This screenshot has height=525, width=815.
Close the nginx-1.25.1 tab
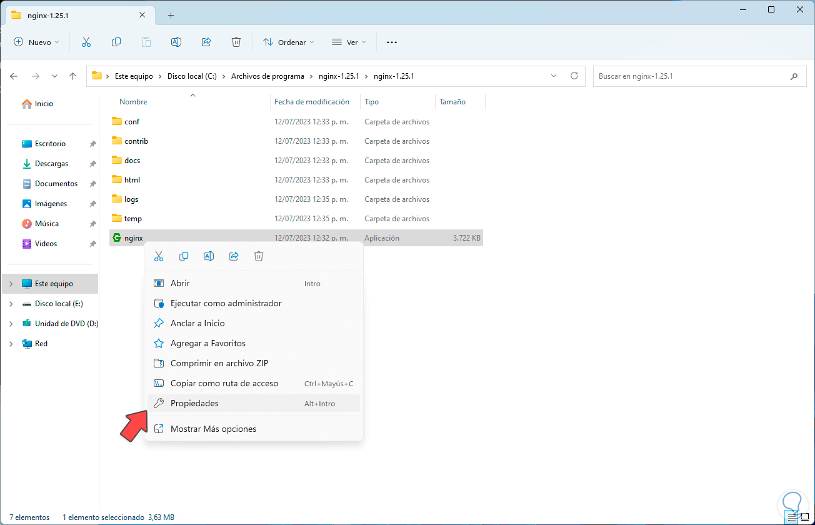pos(142,15)
